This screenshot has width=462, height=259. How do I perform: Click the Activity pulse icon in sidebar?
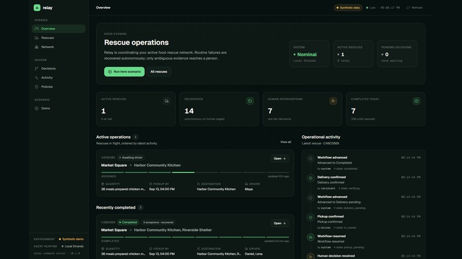pyautogui.click(x=37, y=78)
